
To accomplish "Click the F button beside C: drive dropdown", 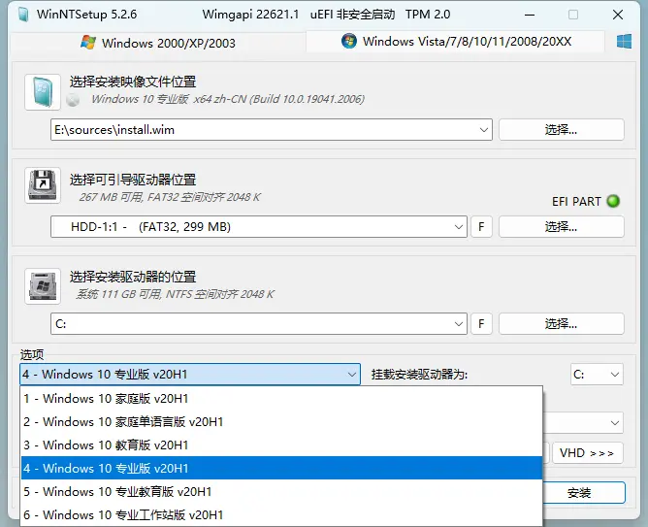I will (481, 323).
